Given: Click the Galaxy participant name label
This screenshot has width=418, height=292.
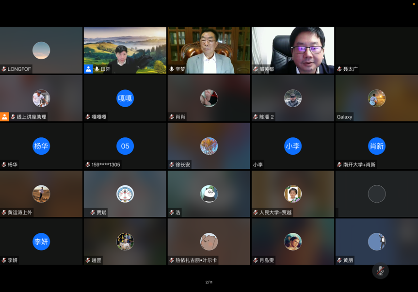Looking at the screenshot, I should pos(345,117).
